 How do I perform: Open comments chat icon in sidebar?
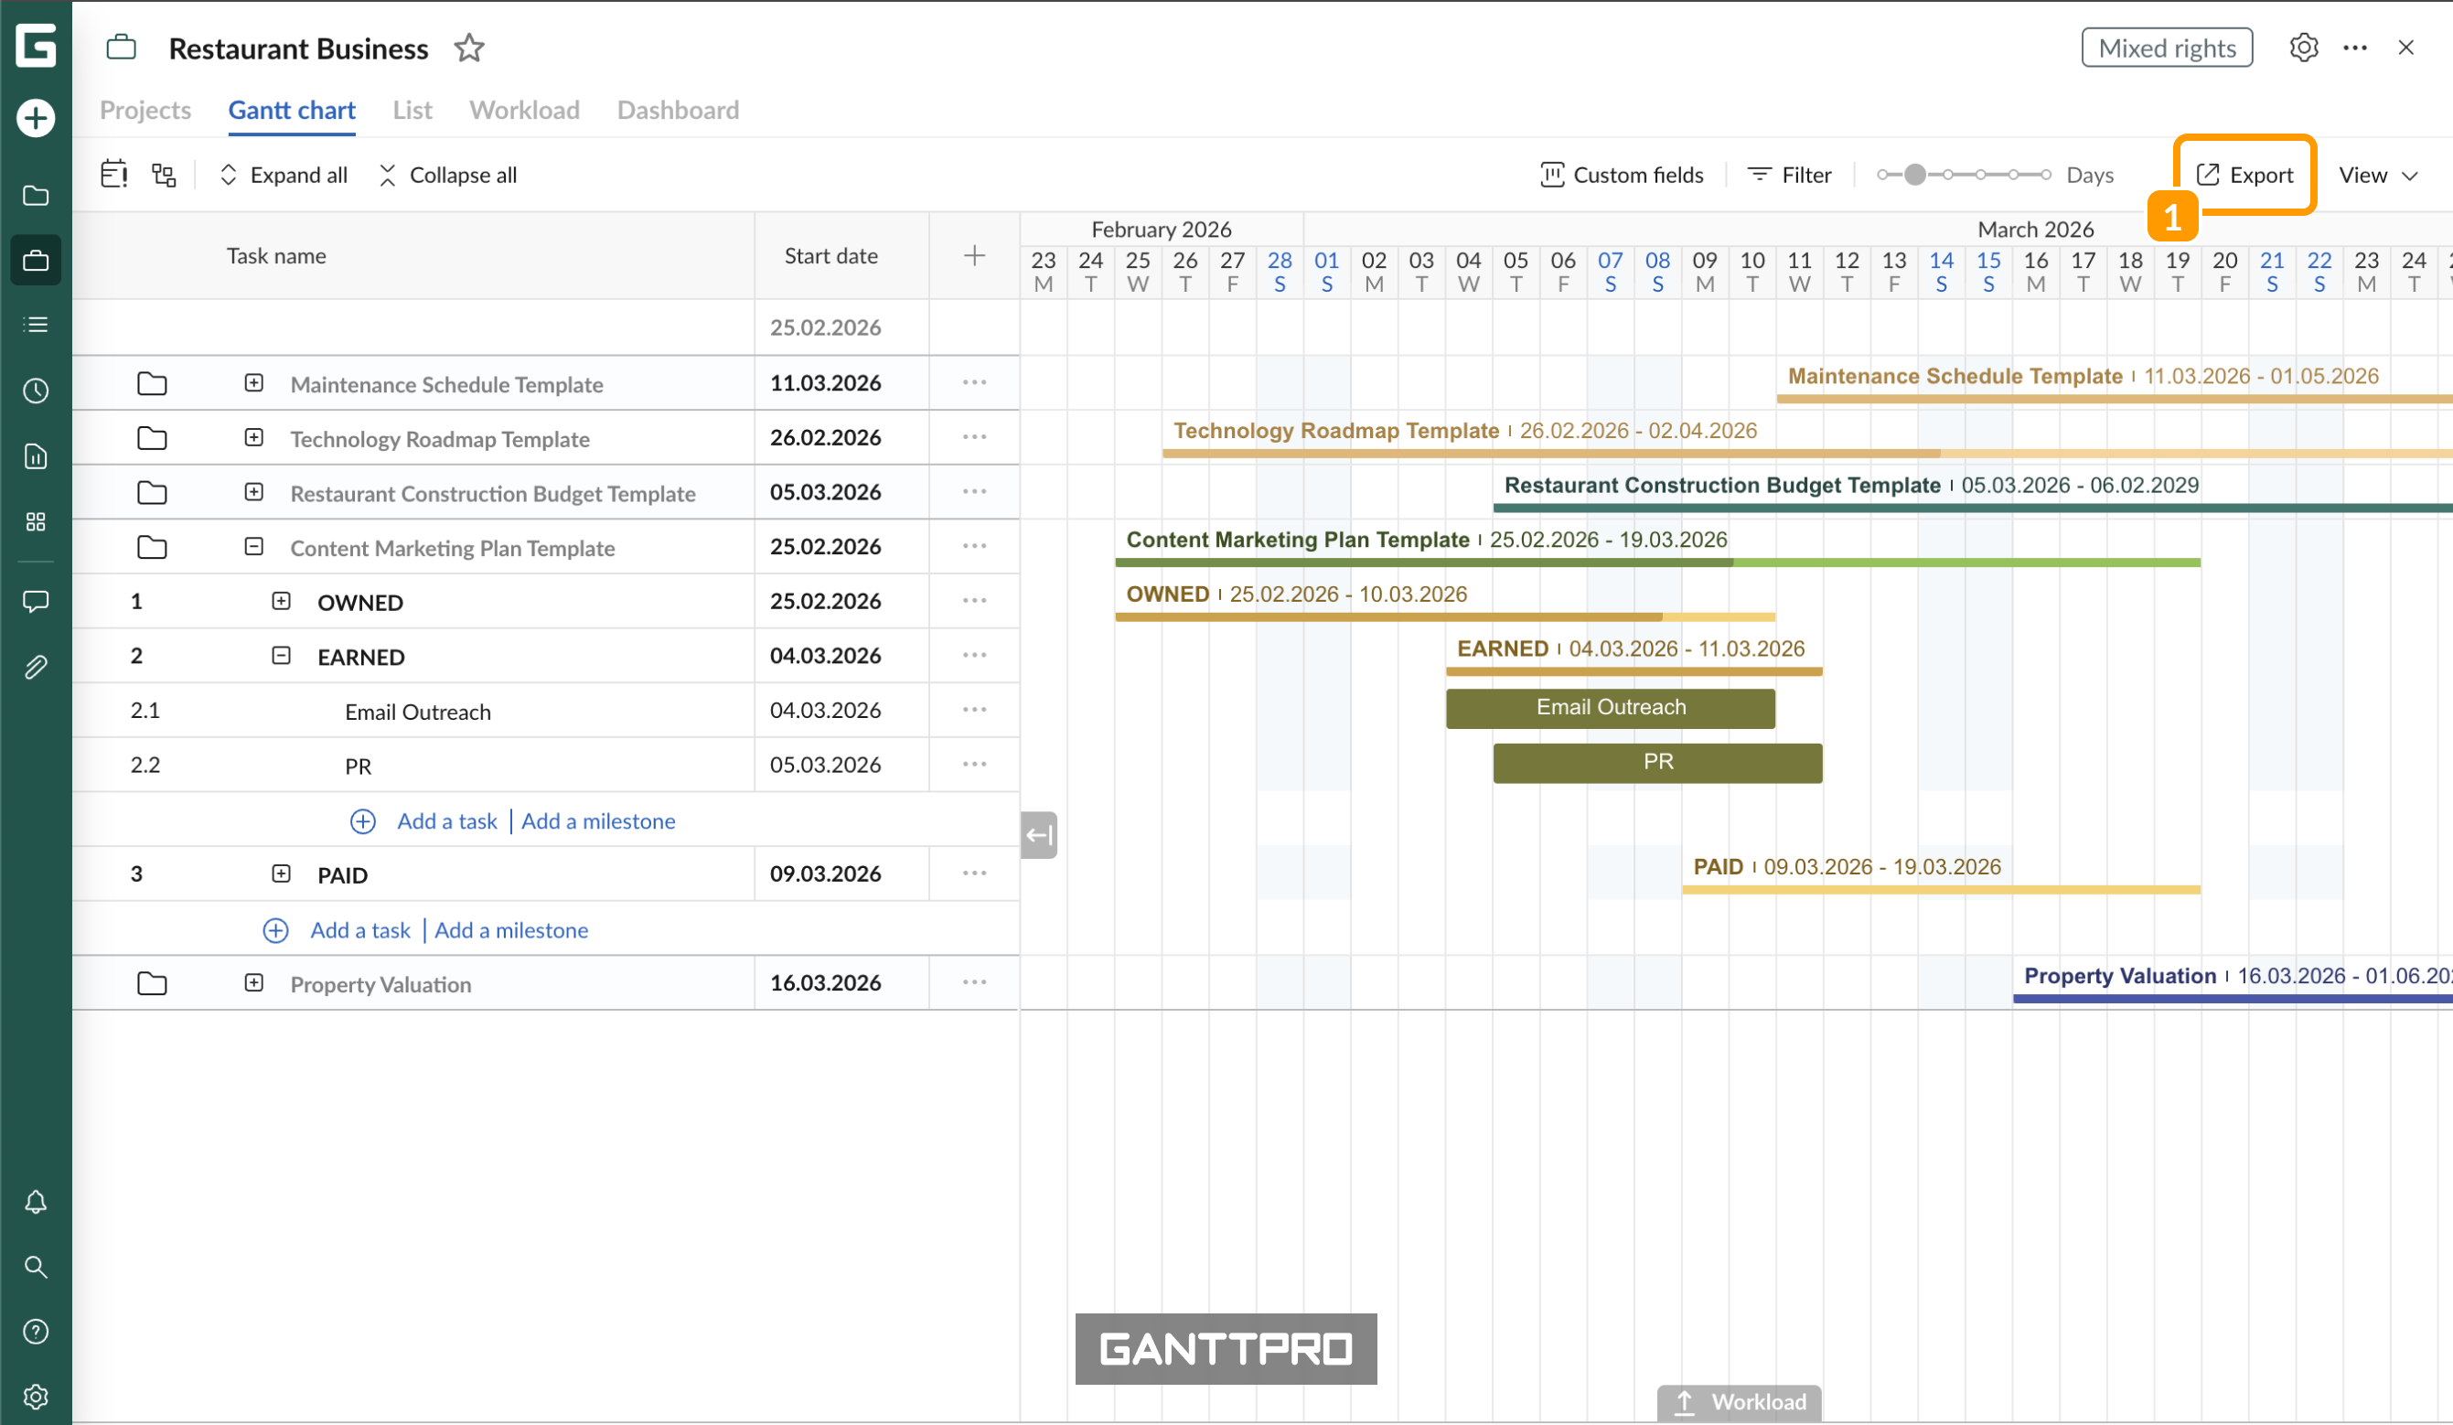36,602
